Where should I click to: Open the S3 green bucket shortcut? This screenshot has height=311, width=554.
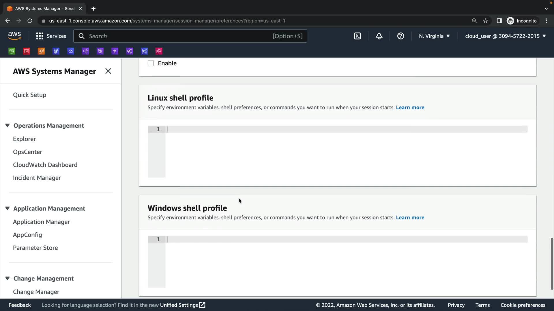(x=12, y=51)
